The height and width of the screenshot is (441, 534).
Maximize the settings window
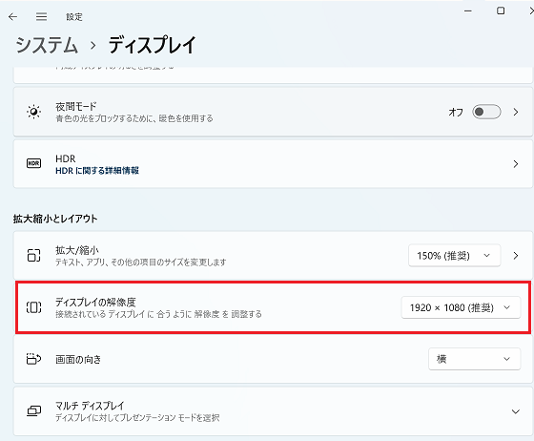point(501,10)
